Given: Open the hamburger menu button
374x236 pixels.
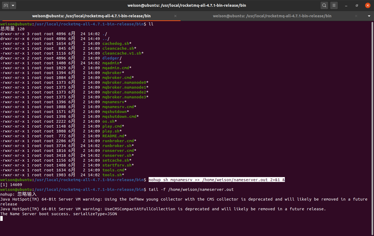Looking at the screenshot, I should click(x=334, y=5).
